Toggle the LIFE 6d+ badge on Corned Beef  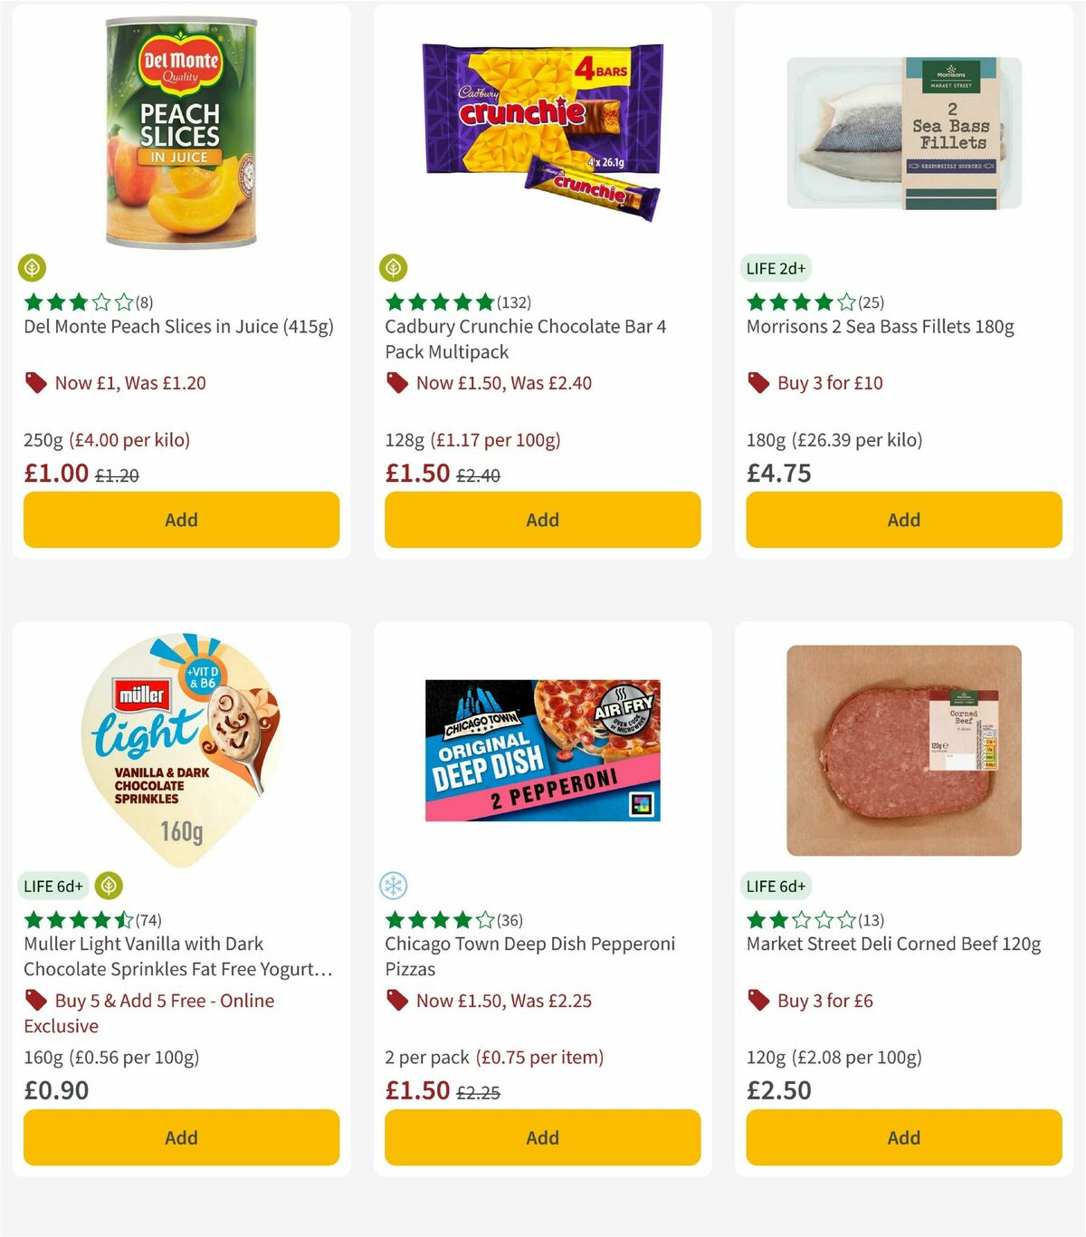pos(776,886)
